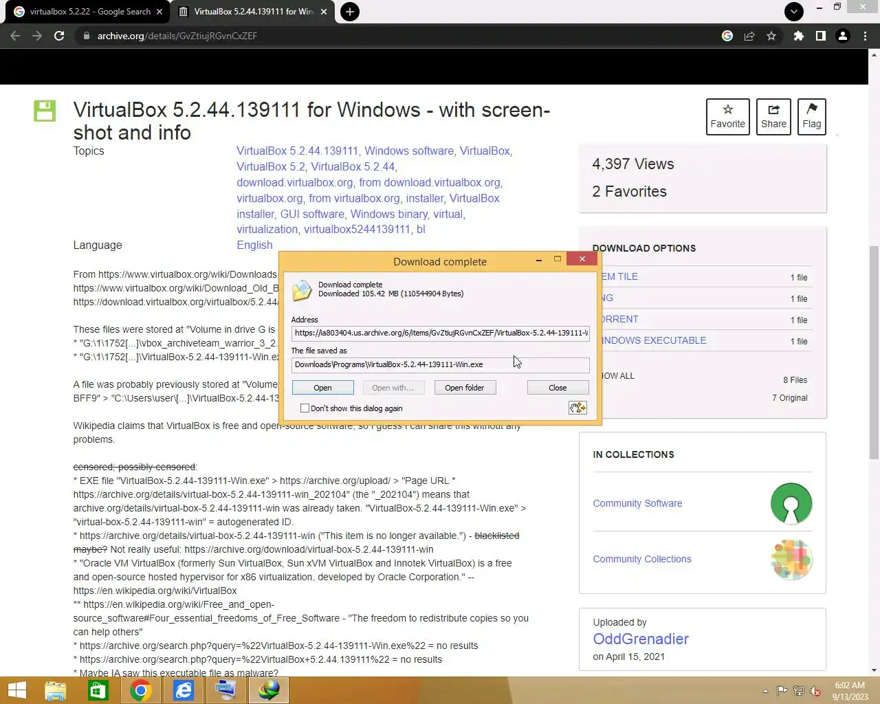Bookmark this page with the star icon
Screen dimensions: 880x704
pos(771,36)
